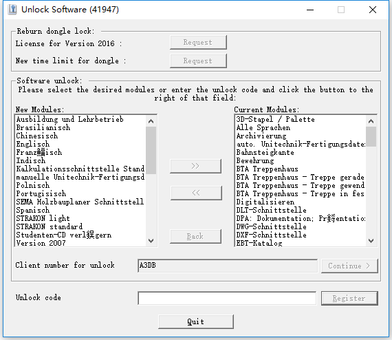The width and height of the screenshot is (392, 340).
Task: Select 'Bewehrung' current module
Action: [x=301, y=160]
